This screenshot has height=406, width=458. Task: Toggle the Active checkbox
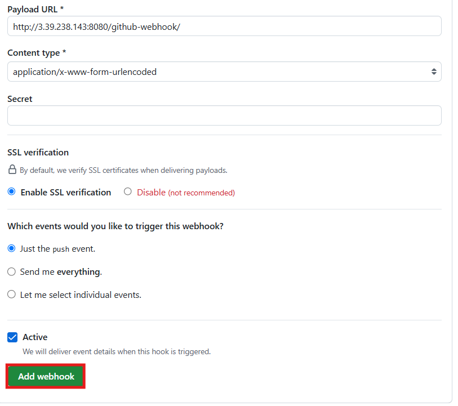pos(12,337)
